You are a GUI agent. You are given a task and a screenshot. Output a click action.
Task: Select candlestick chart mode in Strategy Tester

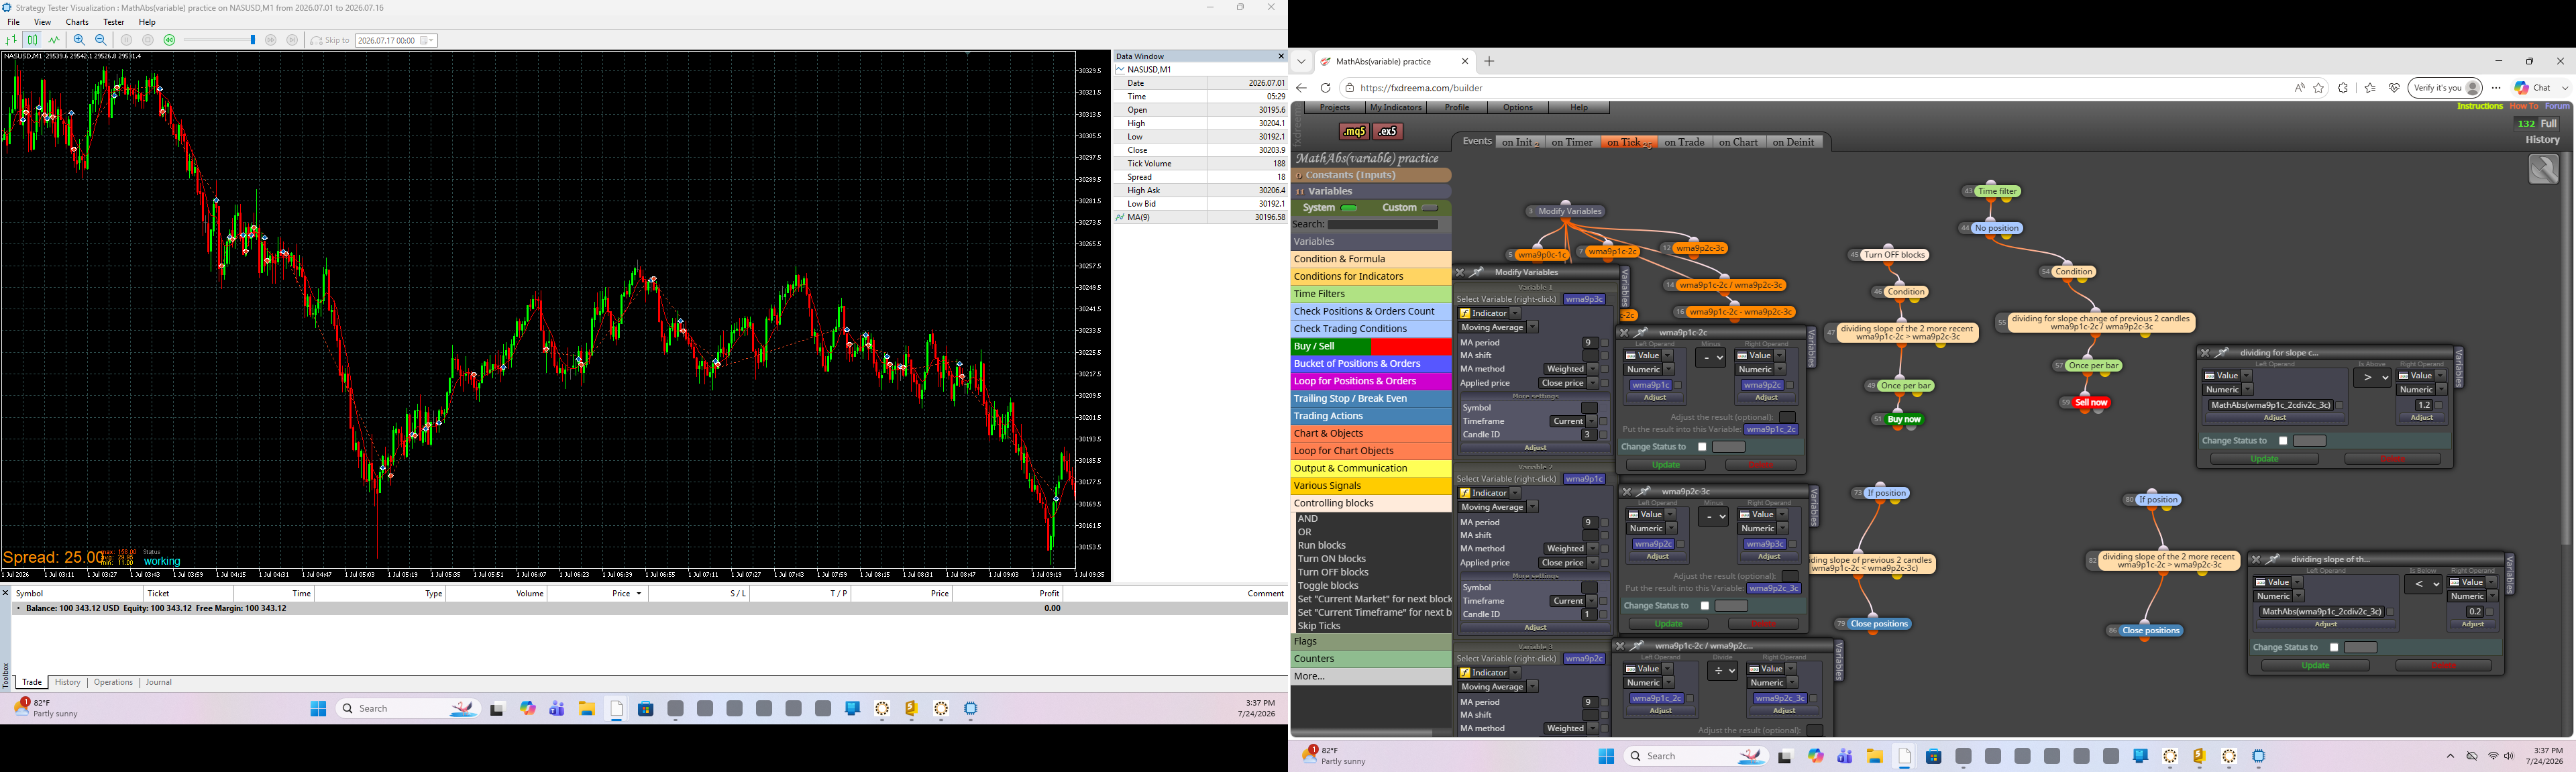pos(32,40)
